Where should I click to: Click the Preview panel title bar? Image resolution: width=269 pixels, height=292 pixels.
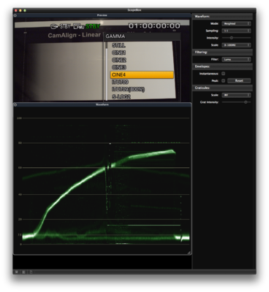(102, 15)
